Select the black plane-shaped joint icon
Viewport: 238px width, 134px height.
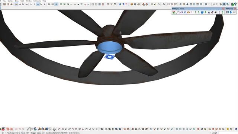[216, 12]
